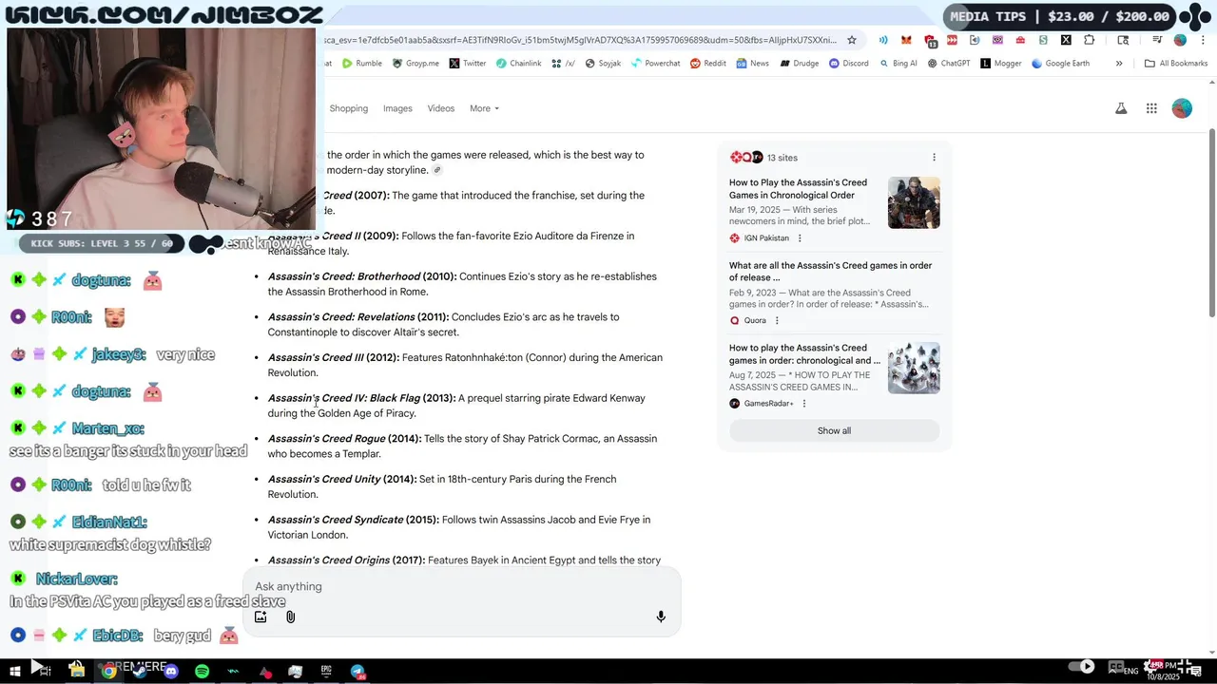This screenshot has height=684, width=1217.
Task: Open options menu beside 13 sites
Action: [x=934, y=158]
